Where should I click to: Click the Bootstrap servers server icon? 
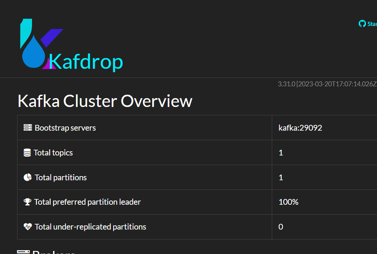click(x=28, y=128)
